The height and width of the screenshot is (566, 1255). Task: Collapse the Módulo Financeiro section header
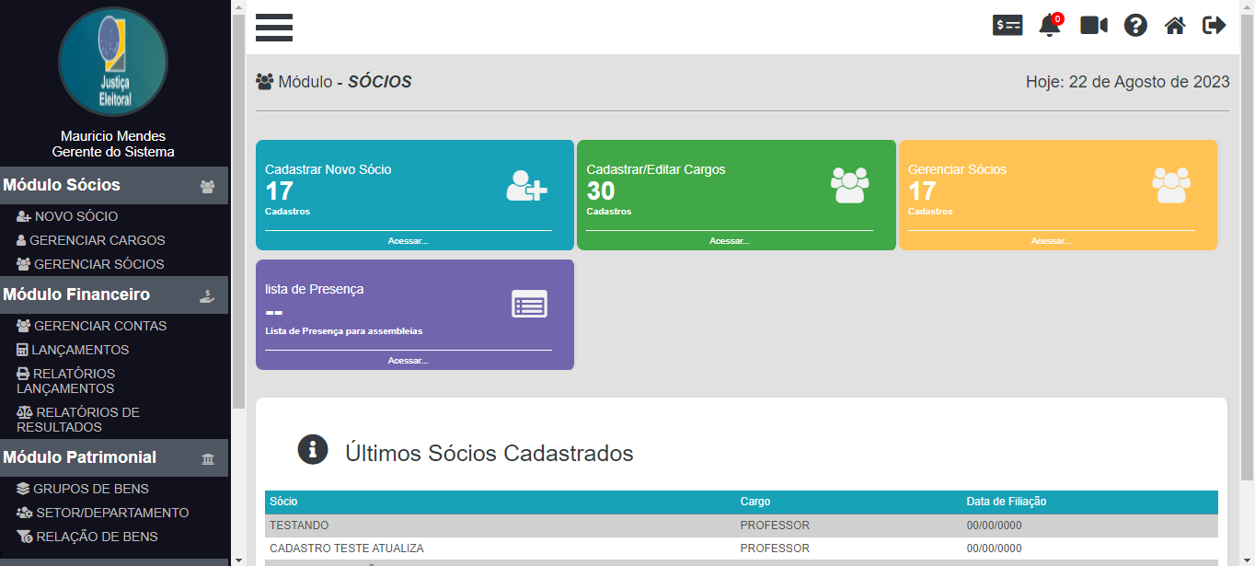coord(114,295)
